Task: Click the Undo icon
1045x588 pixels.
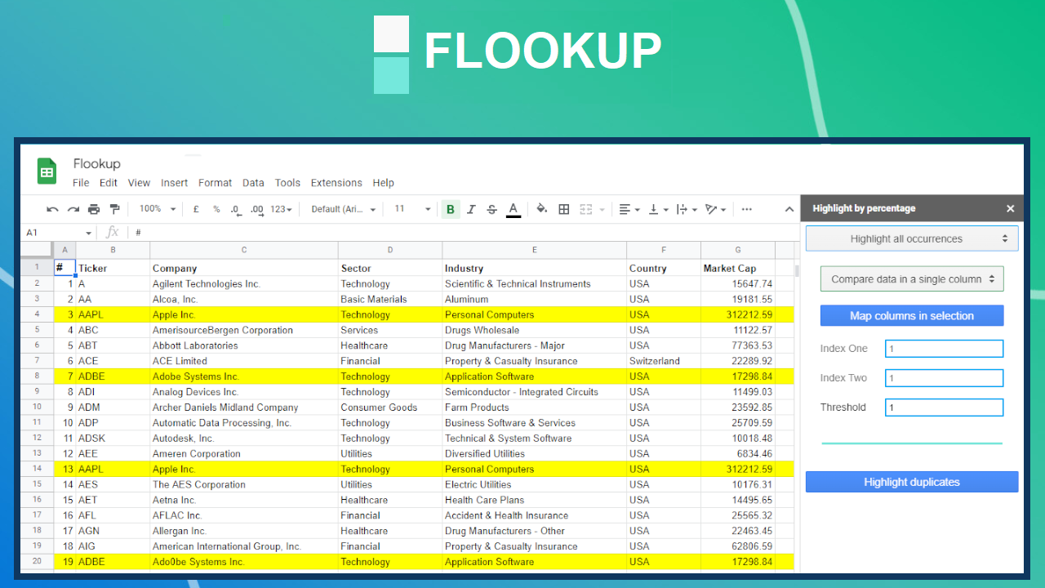Action: pos(51,209)
